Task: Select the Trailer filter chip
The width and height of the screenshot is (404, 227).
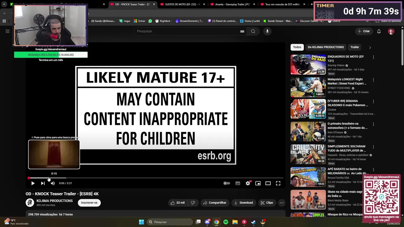Action: pos(355,47)
